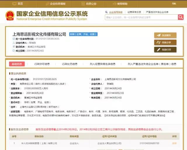The width and height of the screenshot is (187, 150).
Task: Click the 营业执照信息 section heading
Action: point(18,73)
